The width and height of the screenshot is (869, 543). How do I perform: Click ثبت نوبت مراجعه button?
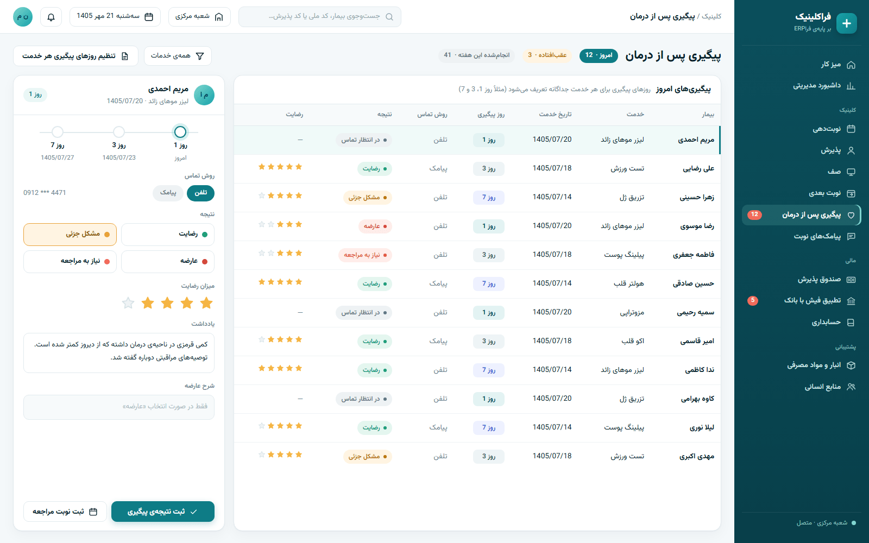coord(65,512)
